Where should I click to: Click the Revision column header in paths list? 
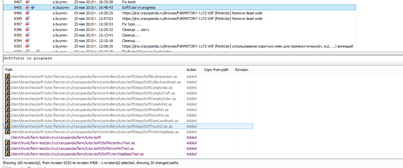click(242, 70)
